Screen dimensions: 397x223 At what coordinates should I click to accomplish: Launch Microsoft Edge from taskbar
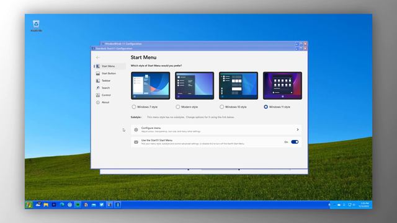coord(62,204)
